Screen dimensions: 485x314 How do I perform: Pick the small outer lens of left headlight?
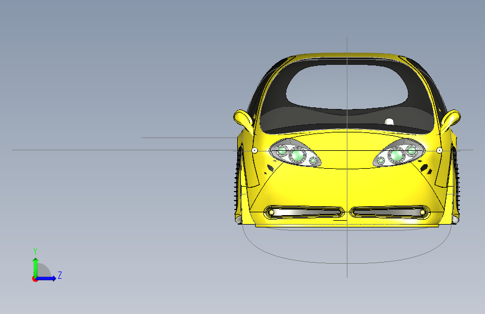pos(282,150)
